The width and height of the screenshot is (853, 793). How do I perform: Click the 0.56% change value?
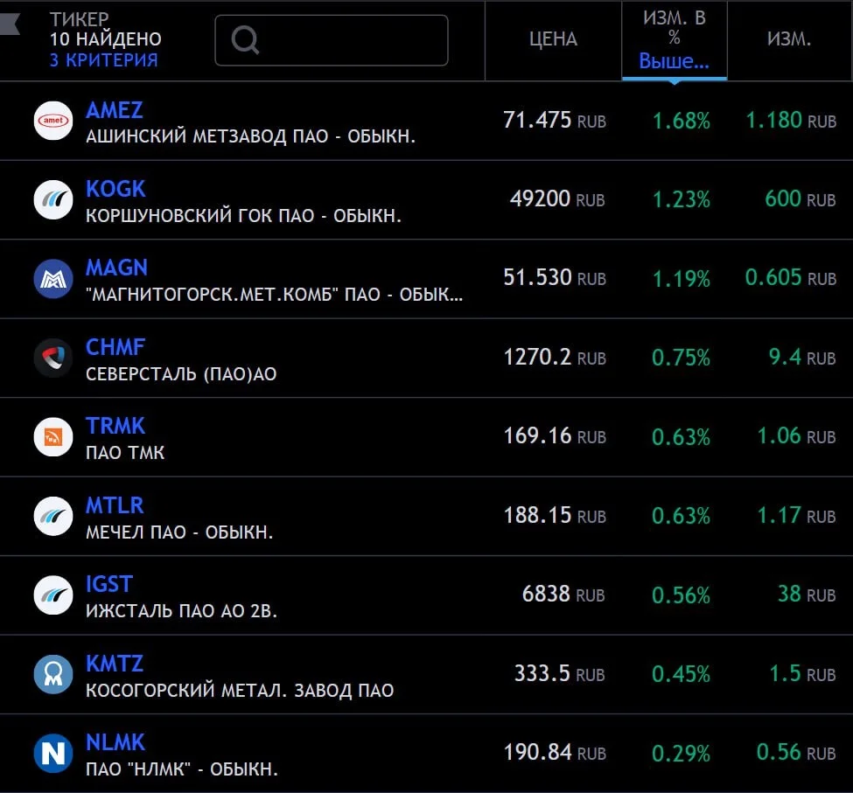pos(682,595)
